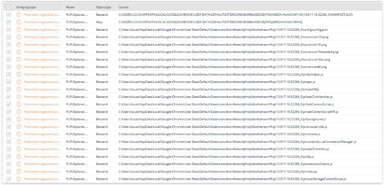Uncheck the localStorageContentScript.js row checkbox

pyautogui.click(x=9, y=179)
